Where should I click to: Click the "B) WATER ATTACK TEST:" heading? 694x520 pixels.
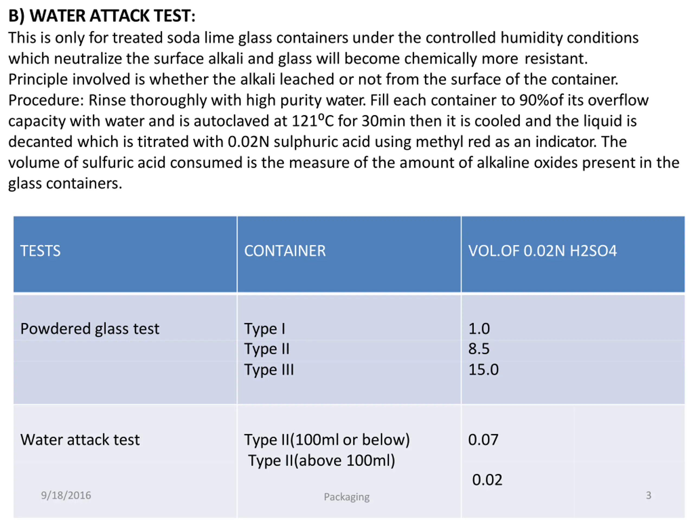click(x=102, y=16)
